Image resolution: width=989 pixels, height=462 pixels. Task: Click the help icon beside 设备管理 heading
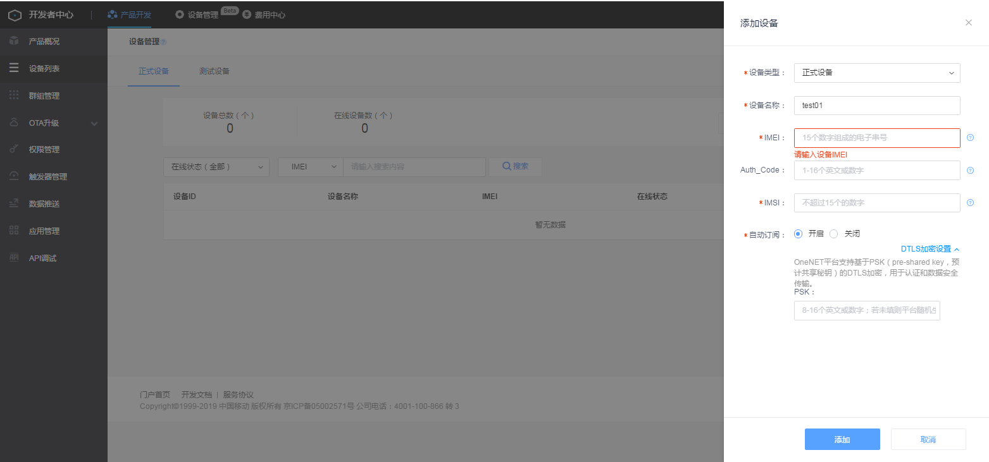163,42
